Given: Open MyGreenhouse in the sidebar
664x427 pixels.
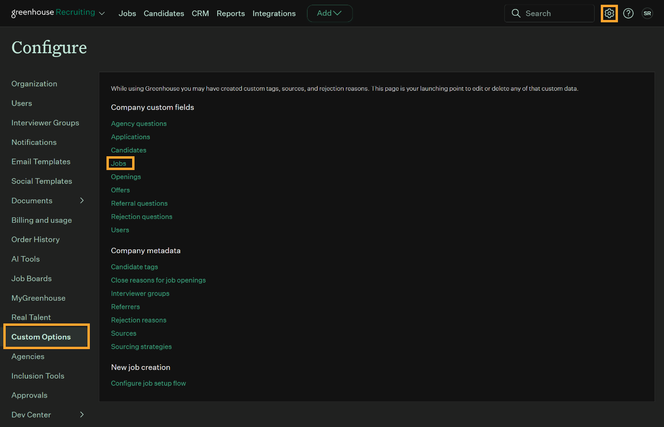Looking at the screenshot, I should 38,298.
